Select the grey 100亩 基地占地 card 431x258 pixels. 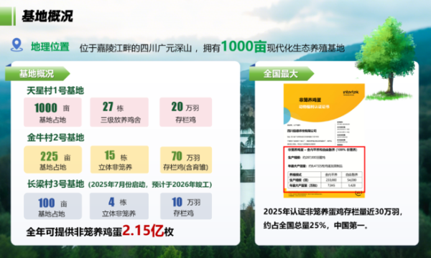click(52, 206)
